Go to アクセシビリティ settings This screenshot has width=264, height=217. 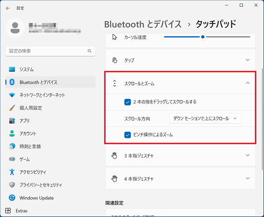pyautogui.click(x=50, y=172)
